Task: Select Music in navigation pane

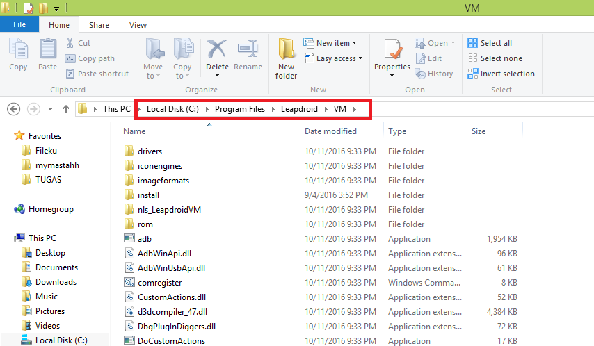Action: (x=46, y=297)
